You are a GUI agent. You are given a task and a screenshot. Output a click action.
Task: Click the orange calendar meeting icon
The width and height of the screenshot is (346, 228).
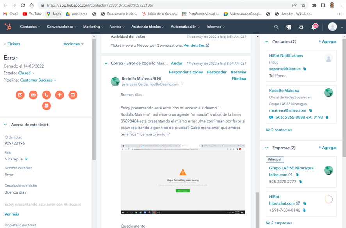[46, 106]
